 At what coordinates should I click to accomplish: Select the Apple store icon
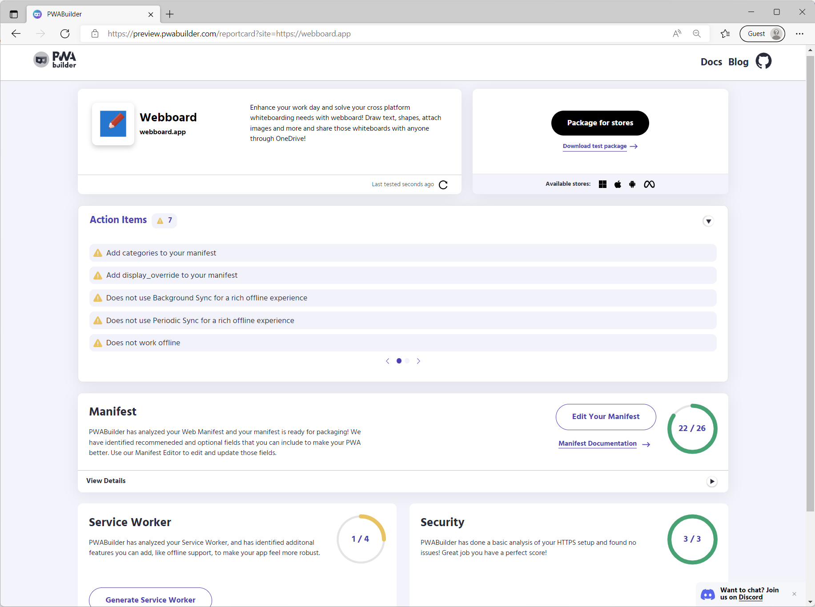(618, 184)
